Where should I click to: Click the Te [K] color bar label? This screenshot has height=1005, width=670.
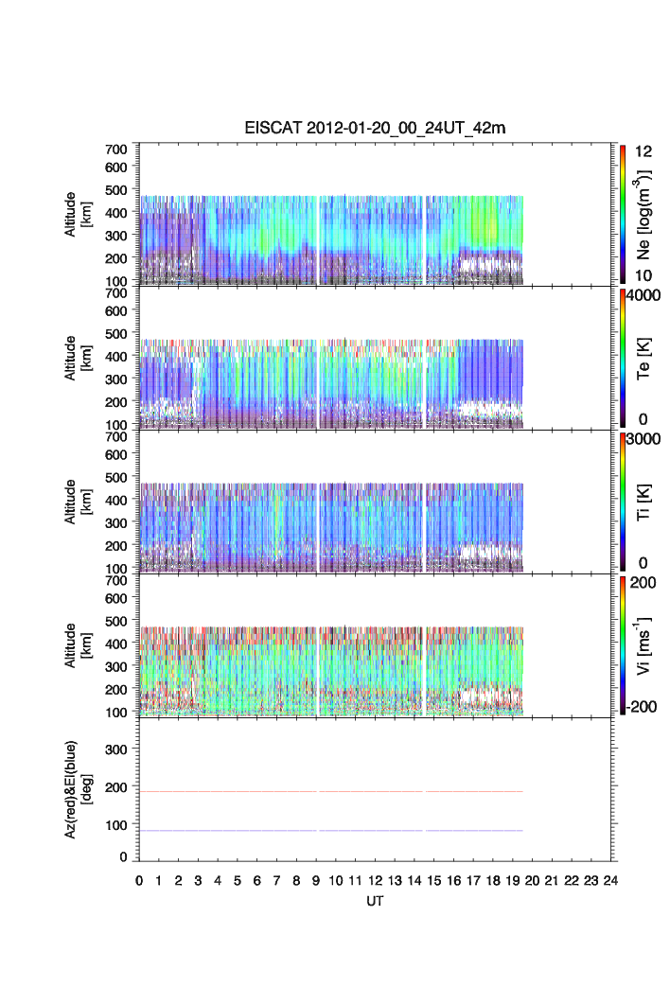646,358
